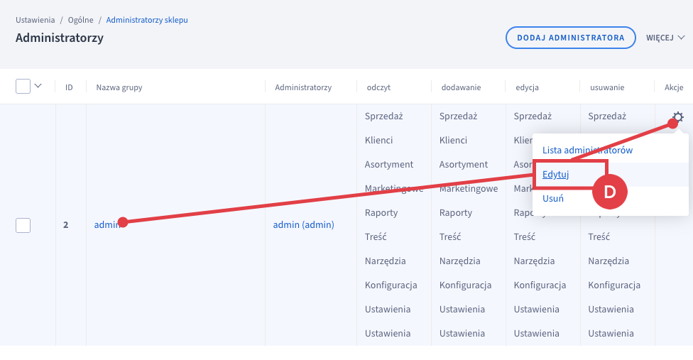The width and height of the screenshot is (693, 360).
Task: Sort by the ID column header
Action: [x=69, y=87]
